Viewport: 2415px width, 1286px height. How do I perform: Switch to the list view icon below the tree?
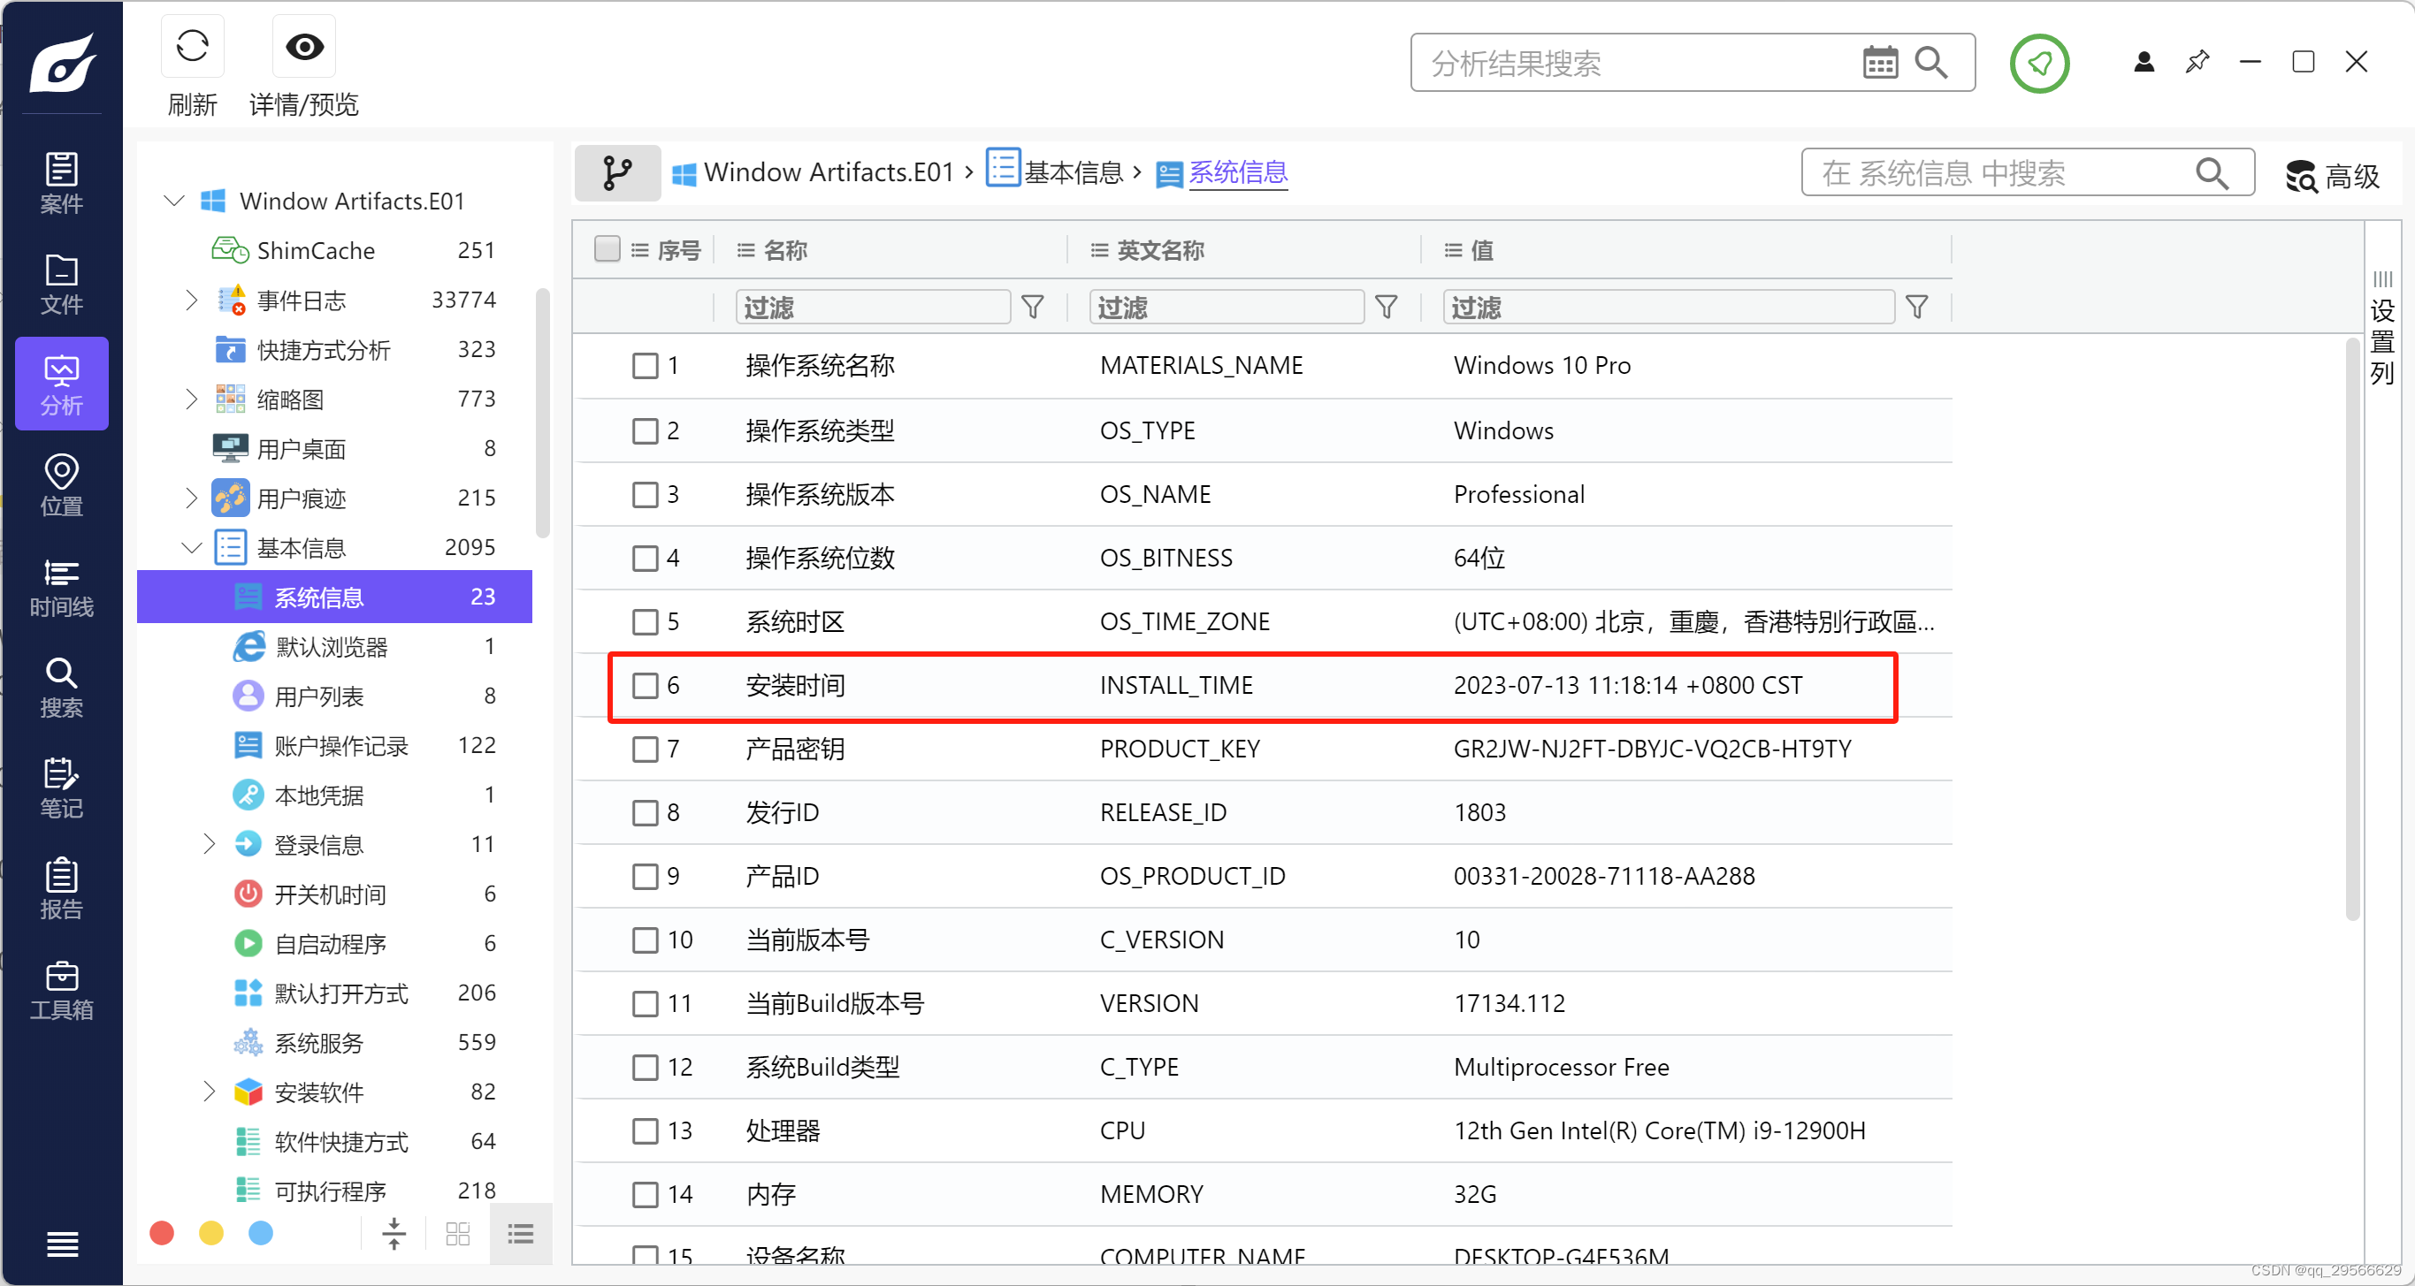point(520,1233)
